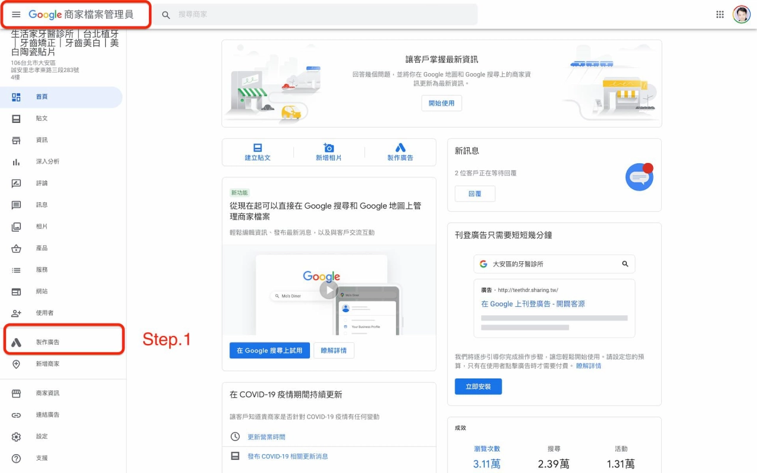Click the Google 商家檔案管理員 logo
757x473 pixels.
click(x=81, y=14)
